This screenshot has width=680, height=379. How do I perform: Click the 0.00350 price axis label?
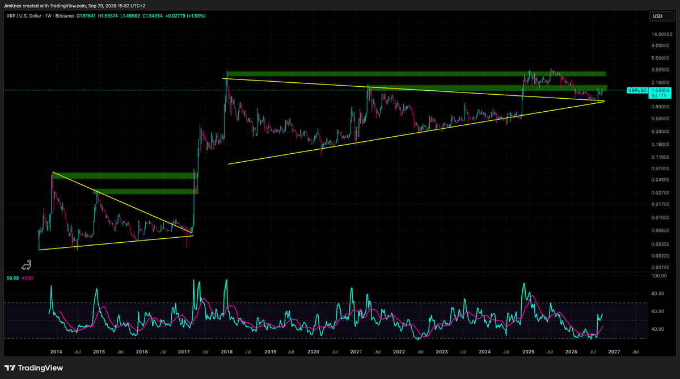pyautogui.click(x=661, y=245)
